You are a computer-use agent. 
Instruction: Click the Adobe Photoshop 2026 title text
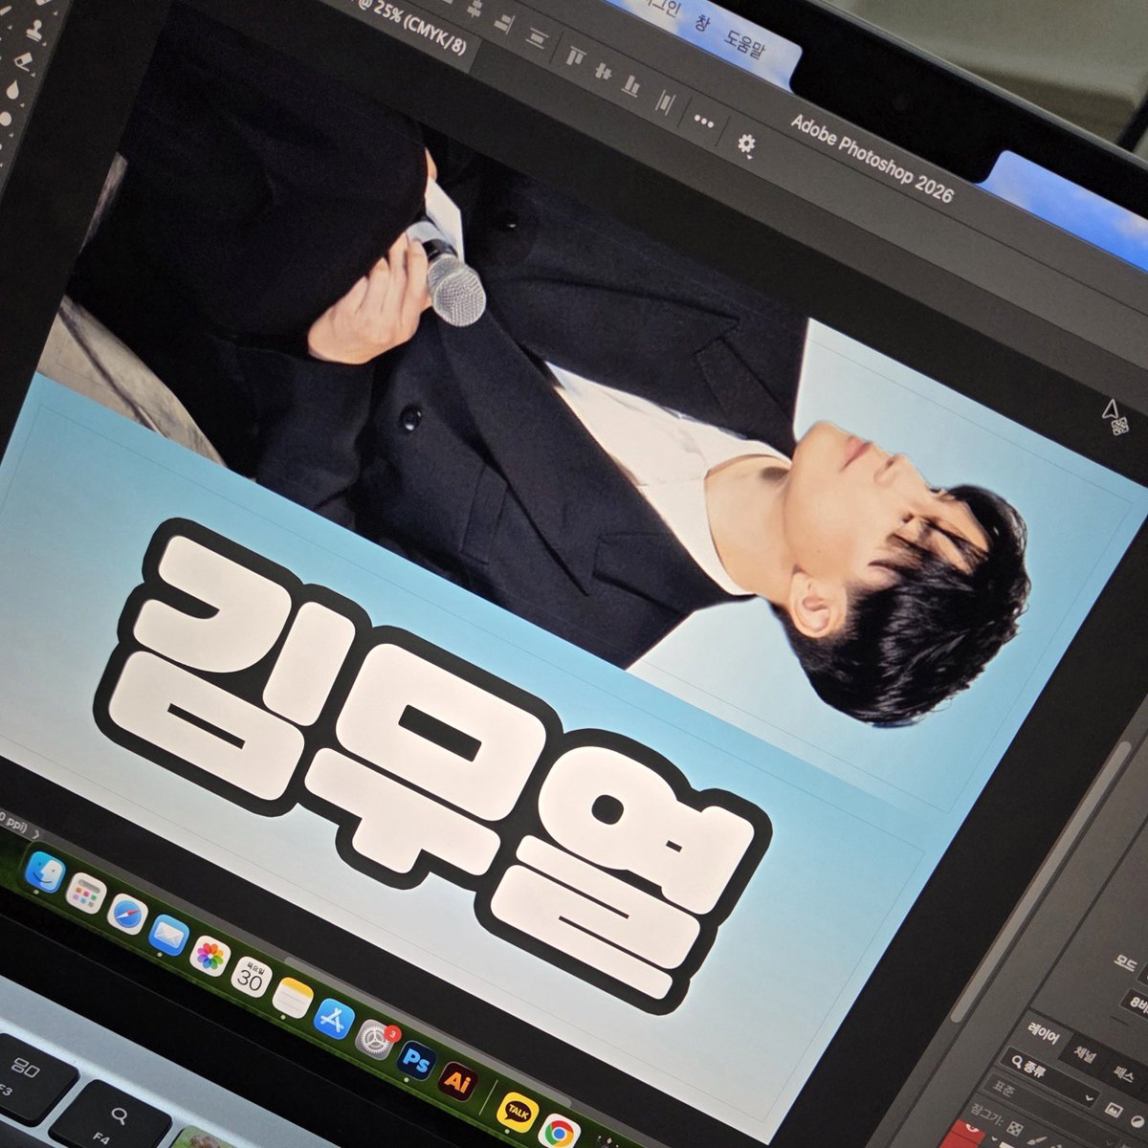[x=872, y=160]
